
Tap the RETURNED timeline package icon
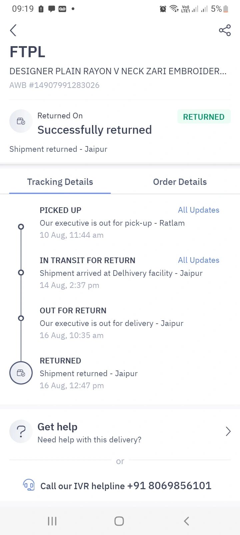tap(21, 373)
